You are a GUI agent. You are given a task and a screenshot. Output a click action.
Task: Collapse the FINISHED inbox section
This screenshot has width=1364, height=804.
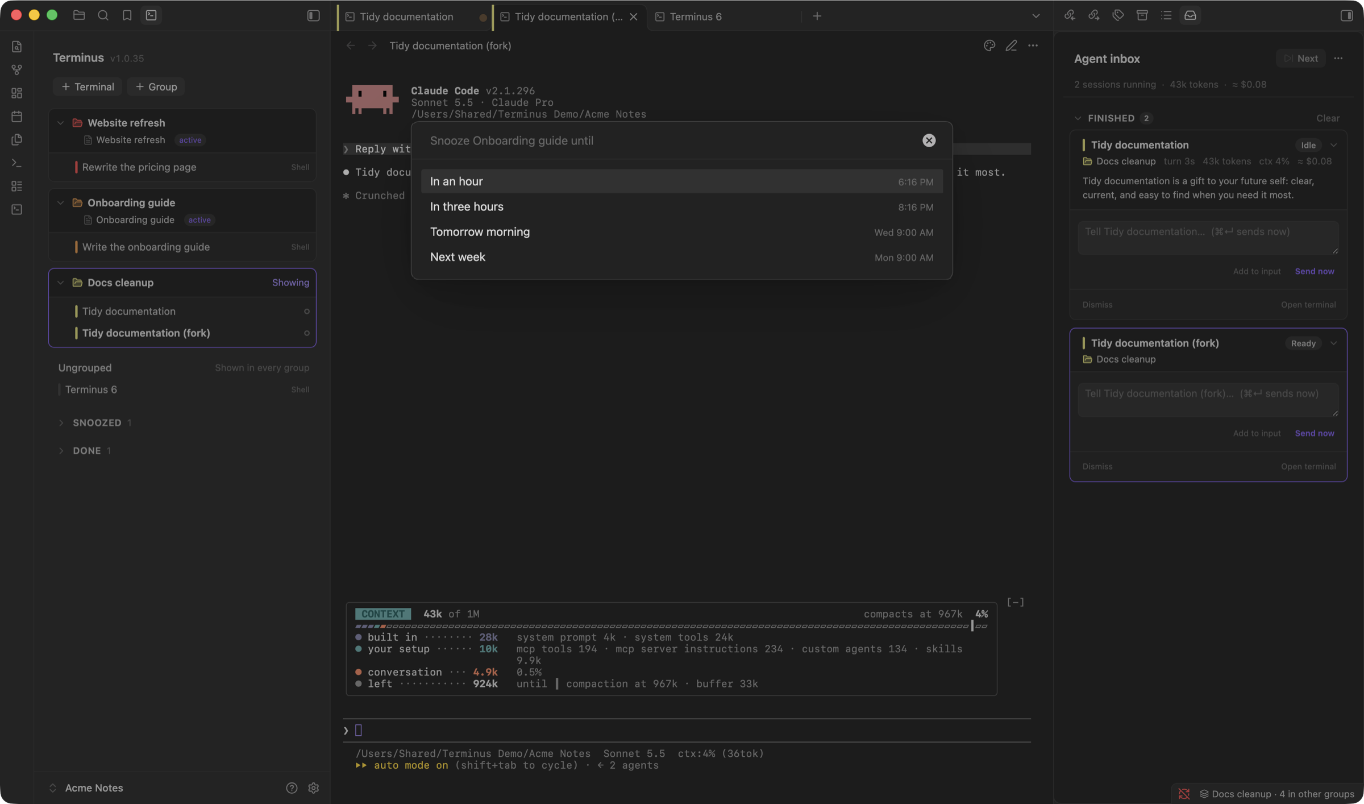coord(1078,118)
